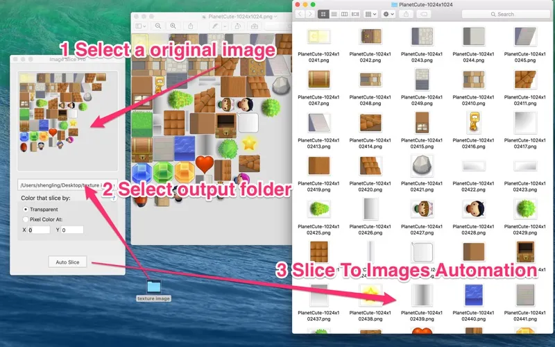Select Preview's markup pen tool
The width and height of the screenshot is (555, 347).
[x=215, y=26]
